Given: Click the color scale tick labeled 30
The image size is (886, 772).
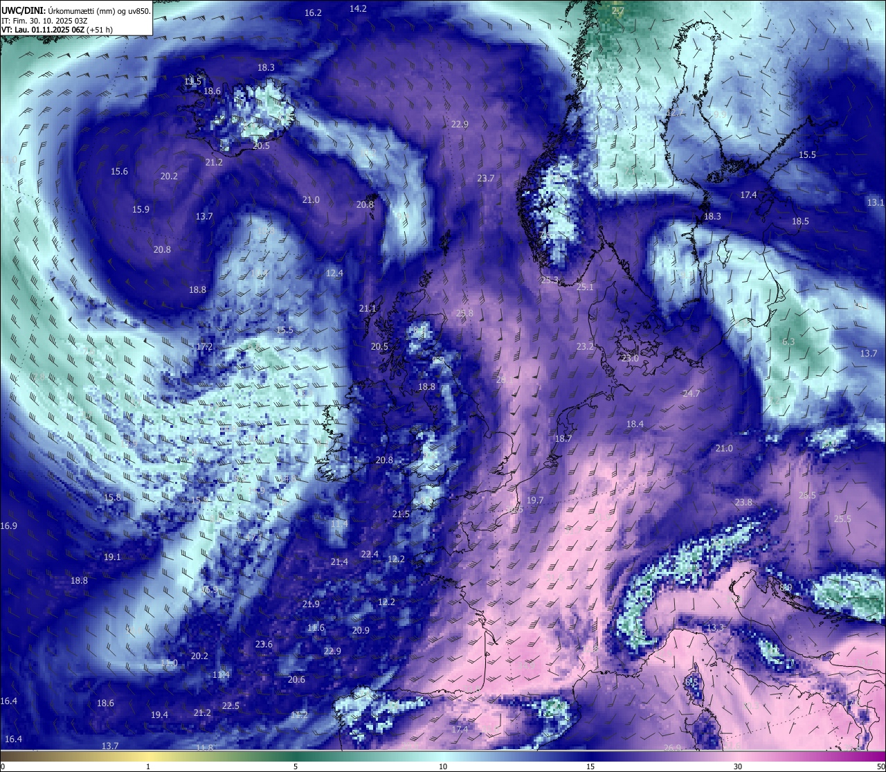Looking at the screenshot, I should (738, 766).
